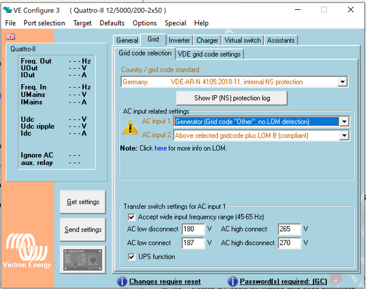
Task: Open the Help menu
Action: [201, 23]
